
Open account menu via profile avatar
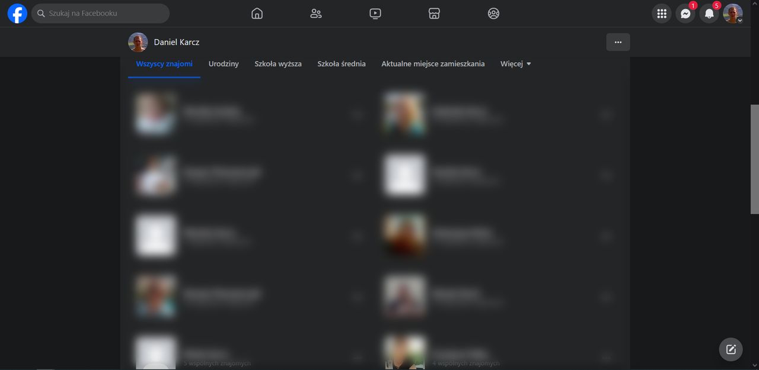pyautogui.click(x=733, y=14)
